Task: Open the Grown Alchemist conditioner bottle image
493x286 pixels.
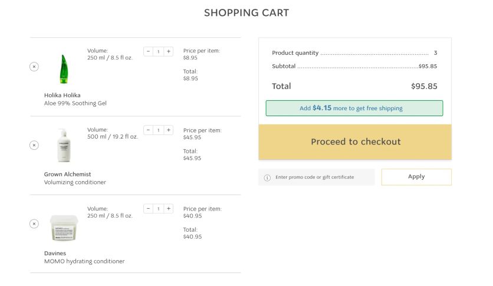Action: (x=63, y=145)
